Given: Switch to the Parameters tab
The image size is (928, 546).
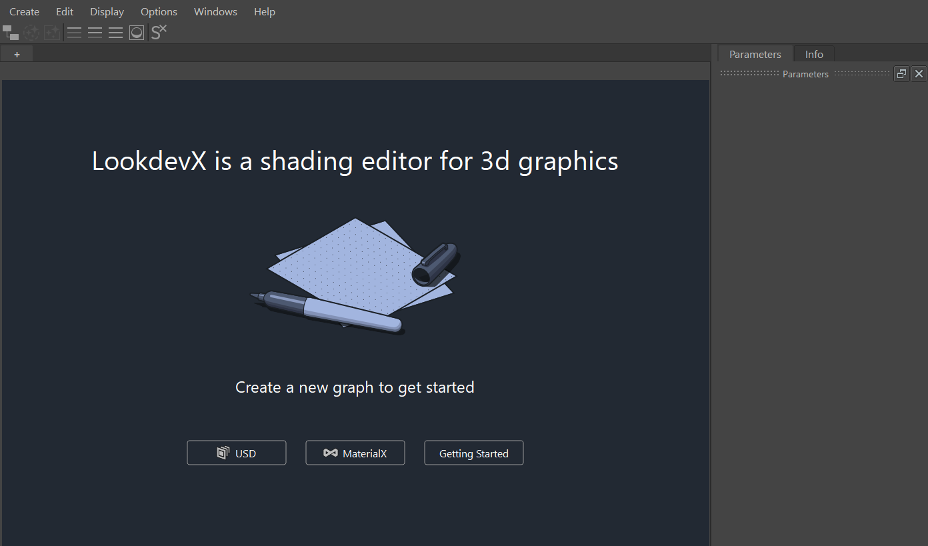Looking at the screenshot, I should [755, 54].
